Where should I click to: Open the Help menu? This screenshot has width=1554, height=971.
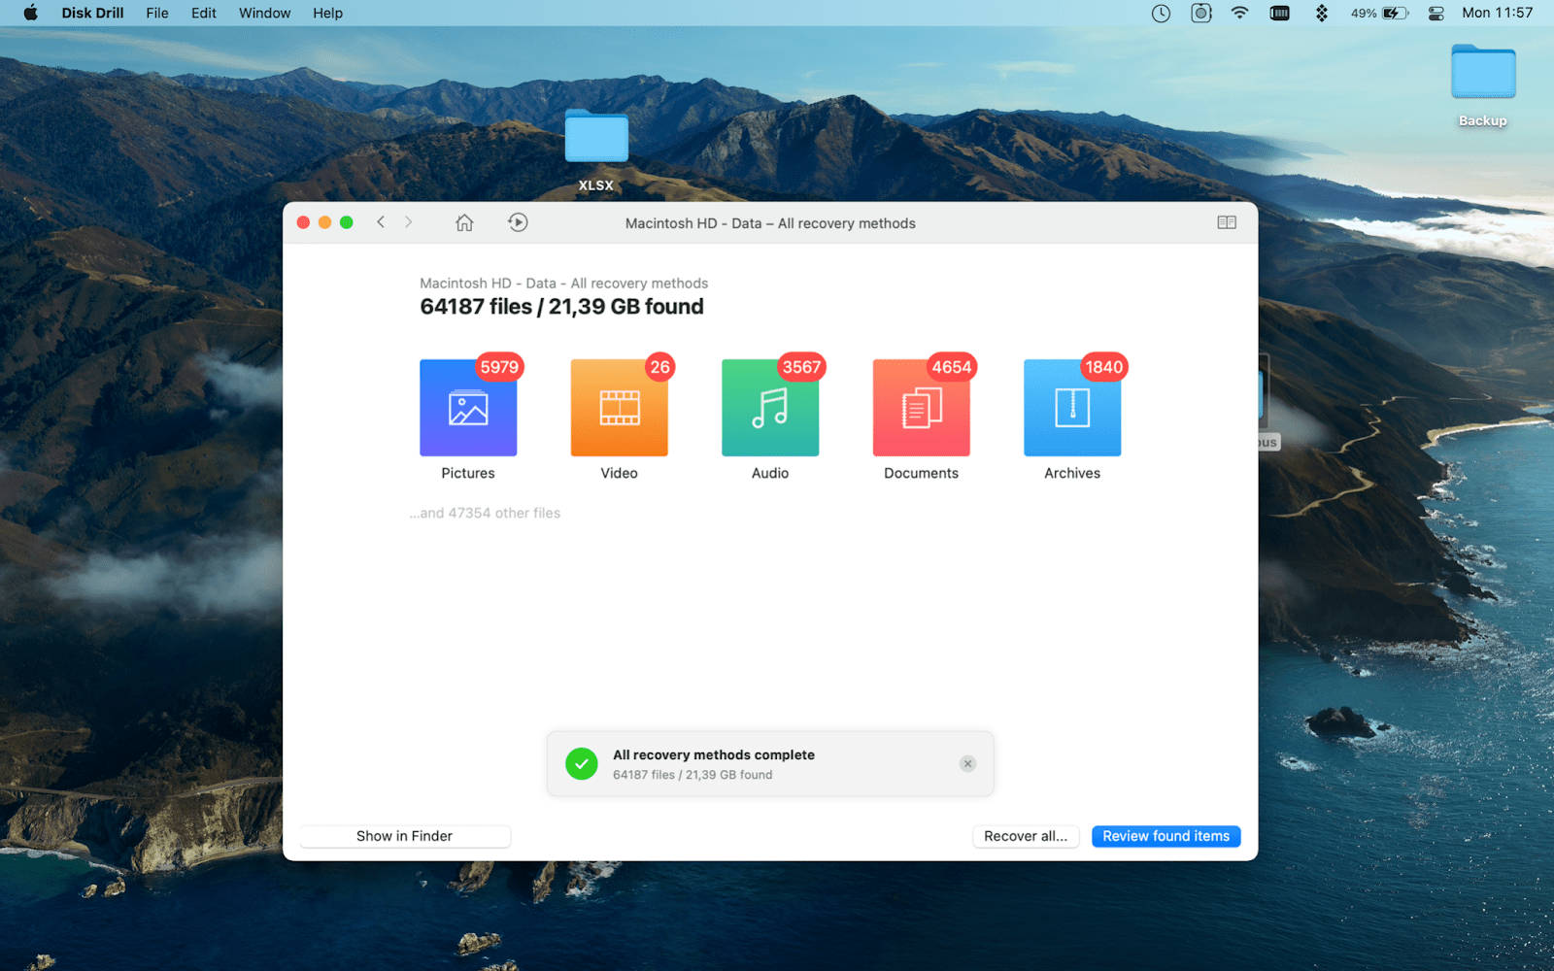[327, 13]
